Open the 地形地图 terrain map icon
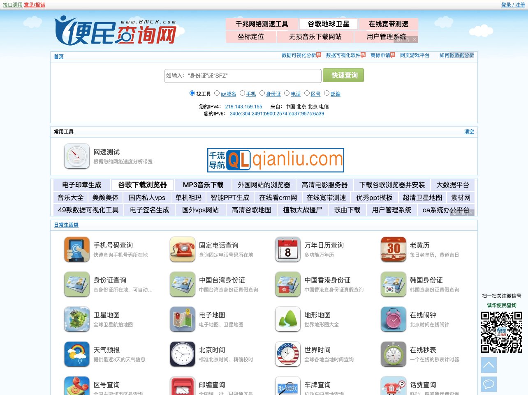Viewport: 528px width, 395px height. 288,319
